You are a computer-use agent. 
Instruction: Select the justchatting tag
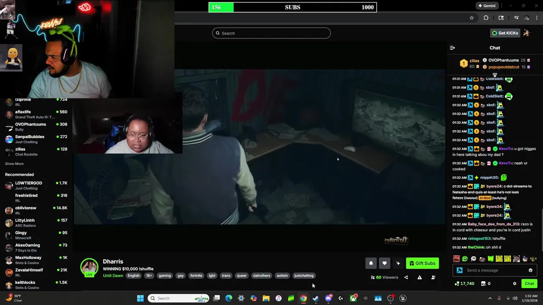pyautogui.click(x=304, y=276)
